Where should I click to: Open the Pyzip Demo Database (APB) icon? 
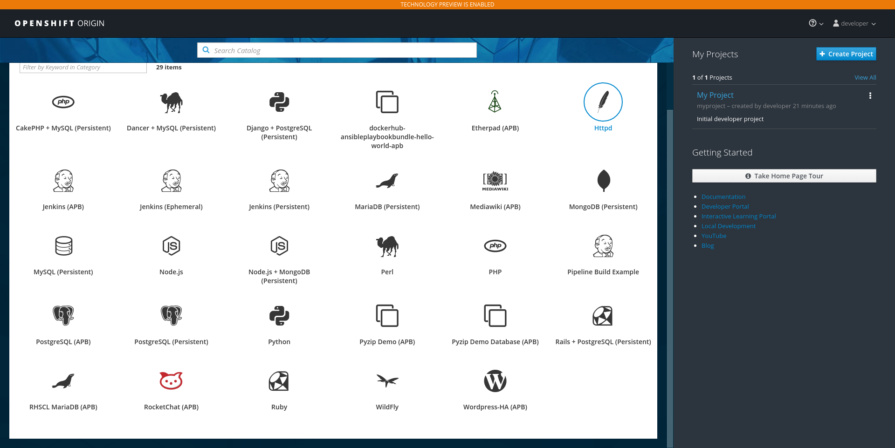coord(495,316)
